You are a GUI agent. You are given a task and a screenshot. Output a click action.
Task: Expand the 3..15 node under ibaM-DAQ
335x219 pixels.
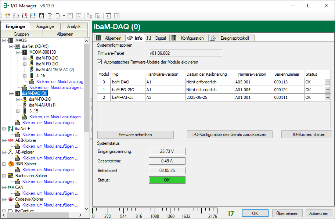tap(18, 111)
